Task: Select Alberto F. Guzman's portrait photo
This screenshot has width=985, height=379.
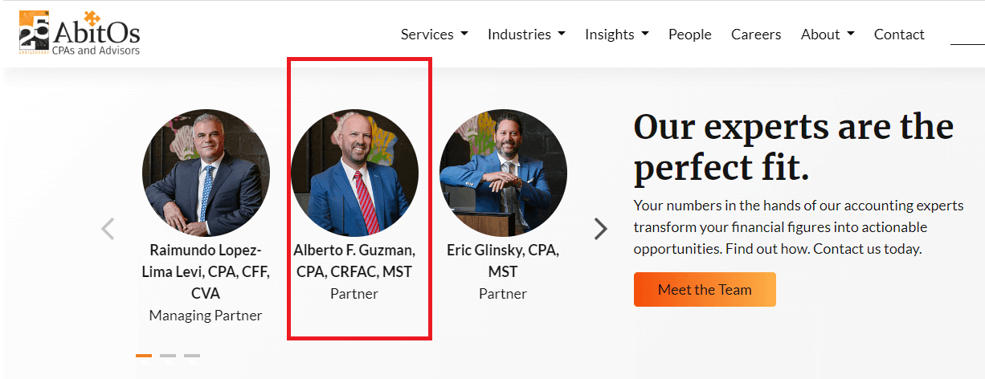Action: pyautogui.click(x=354, y=173)
